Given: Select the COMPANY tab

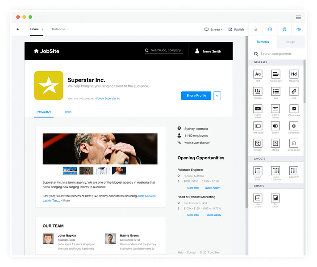Looking at the screenshot, I should 44,112.
